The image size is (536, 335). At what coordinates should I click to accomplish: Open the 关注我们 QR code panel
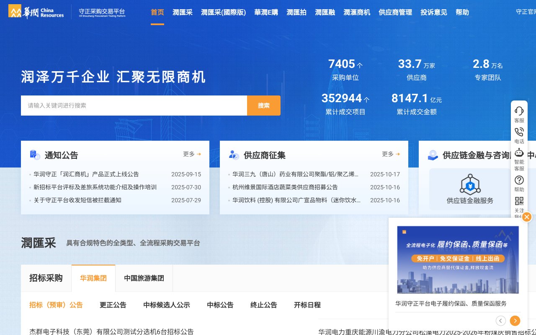(519, 201)
